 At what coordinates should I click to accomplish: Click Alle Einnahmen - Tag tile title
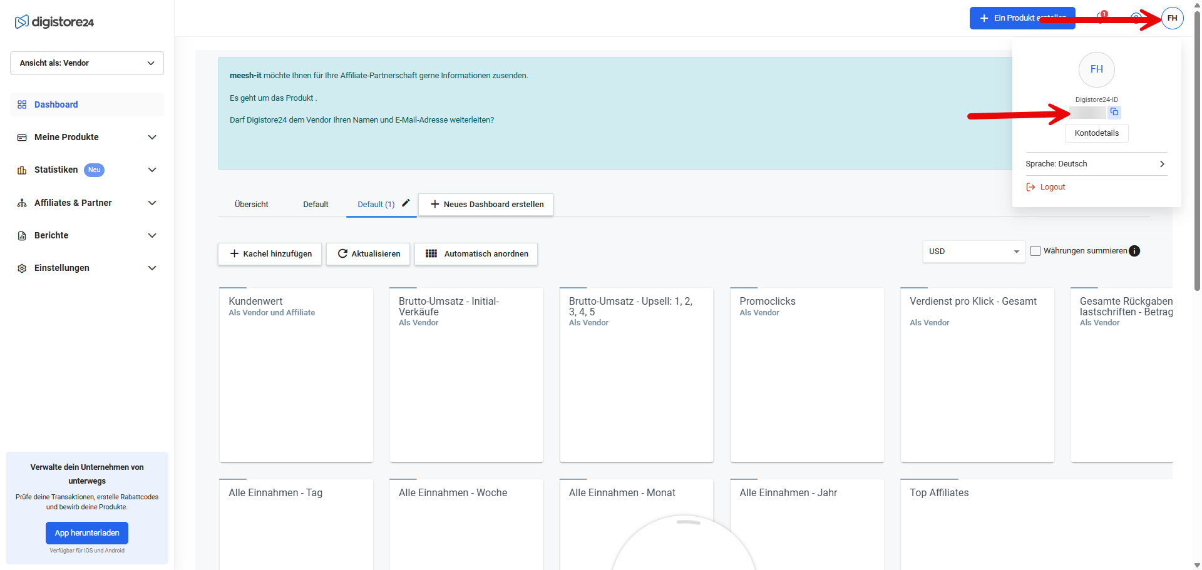click(x=275, y=493)
